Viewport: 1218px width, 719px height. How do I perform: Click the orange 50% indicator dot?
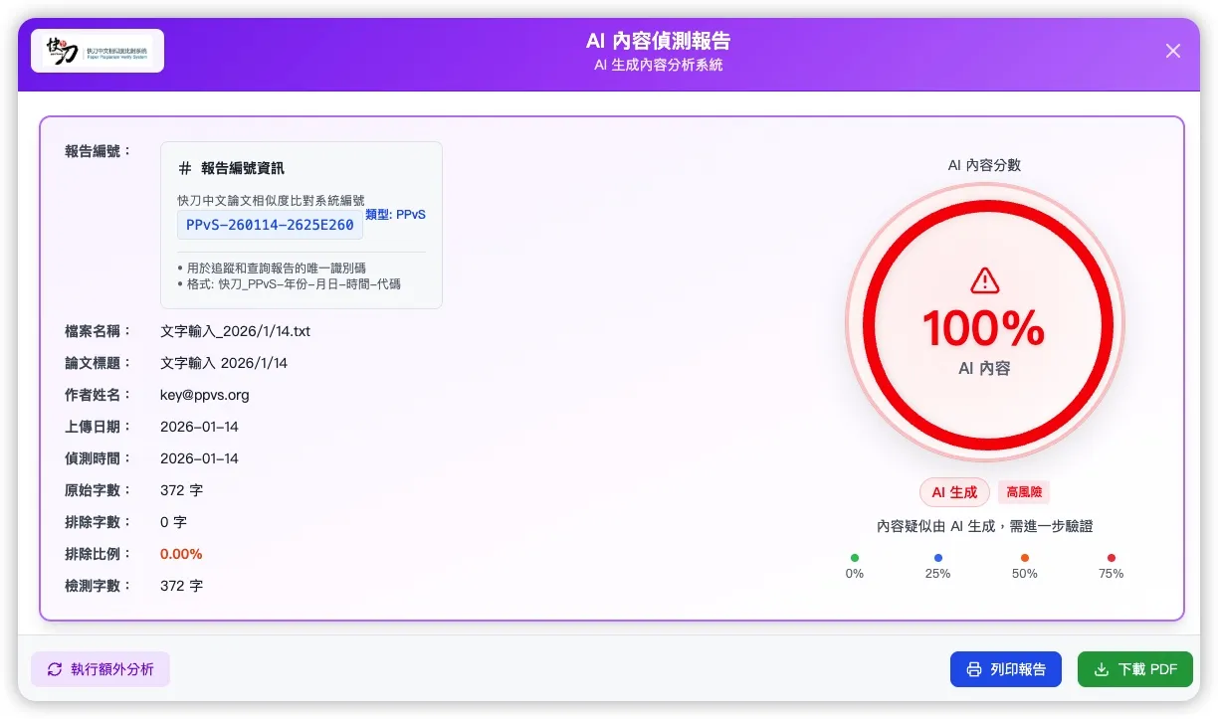(x=1024, y=555)
